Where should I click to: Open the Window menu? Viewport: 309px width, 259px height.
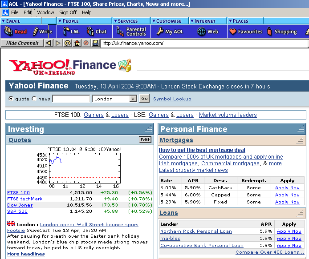point(45,12)
